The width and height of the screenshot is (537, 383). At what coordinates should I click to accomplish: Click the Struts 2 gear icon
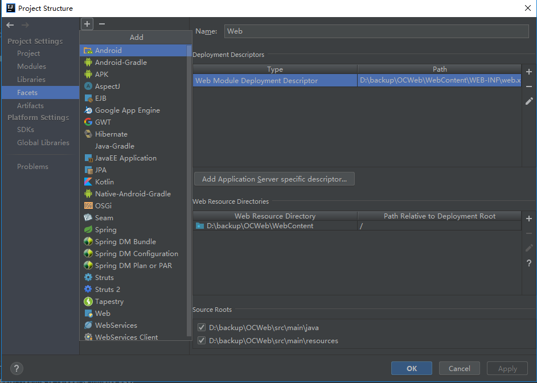click(88, 289)
